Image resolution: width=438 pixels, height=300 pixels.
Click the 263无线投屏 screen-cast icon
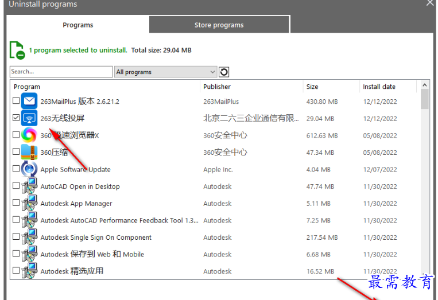29,118
